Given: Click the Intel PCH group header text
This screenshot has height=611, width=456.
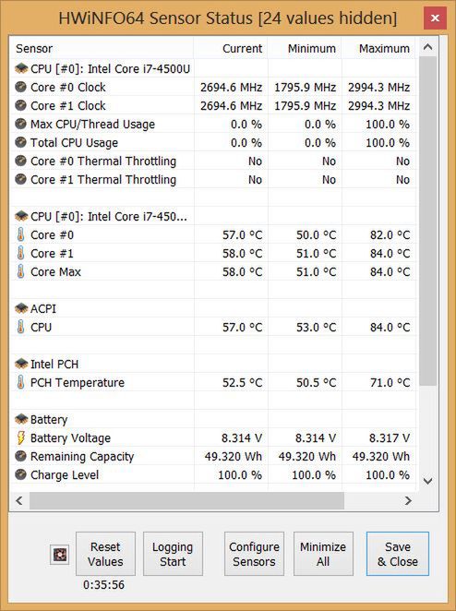Looking at the screenshot, I should [54, 364].
